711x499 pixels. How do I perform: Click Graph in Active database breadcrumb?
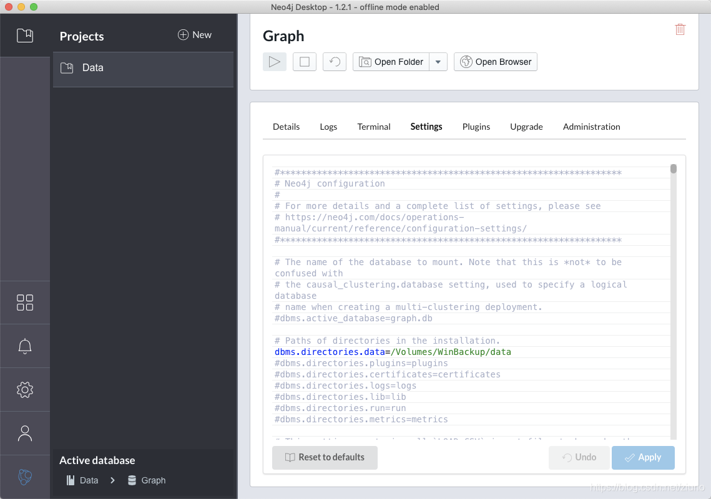[x=147, y=480]
